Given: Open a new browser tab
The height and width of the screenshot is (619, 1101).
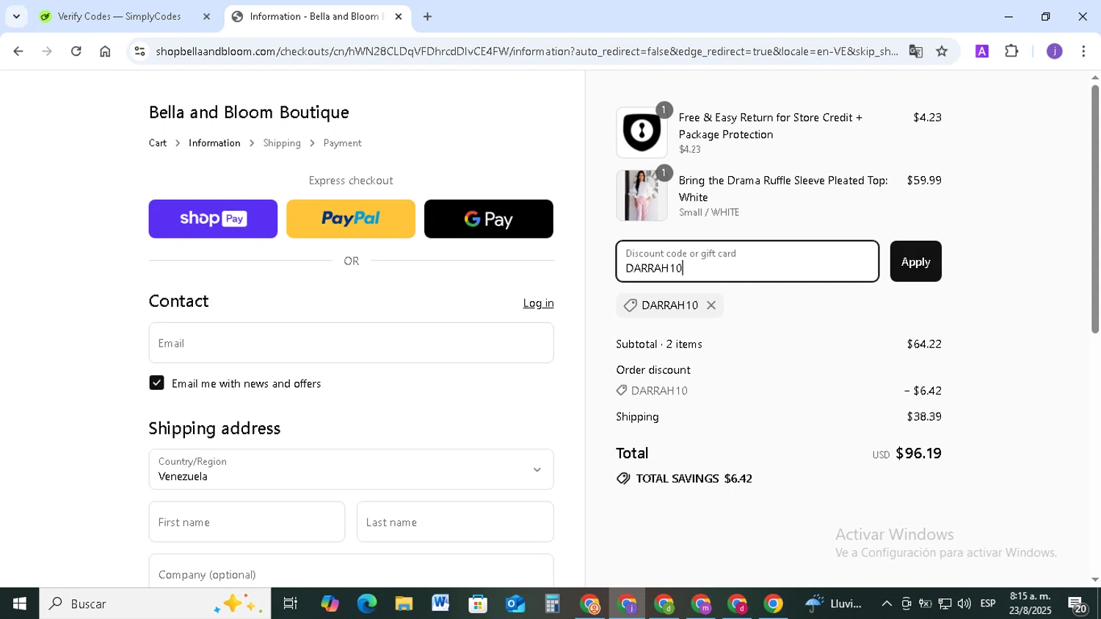Looking at the screenshot, I should pyautogui.click(x=427, y=16).
